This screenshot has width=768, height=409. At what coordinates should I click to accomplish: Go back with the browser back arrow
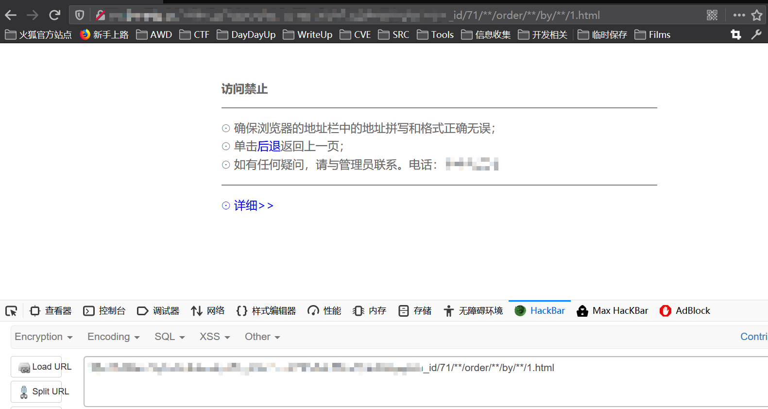click(11, 16)
